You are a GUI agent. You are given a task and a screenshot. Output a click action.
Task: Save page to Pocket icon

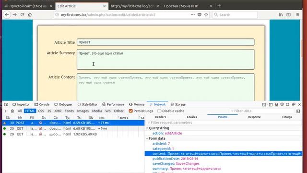[200, 15]
